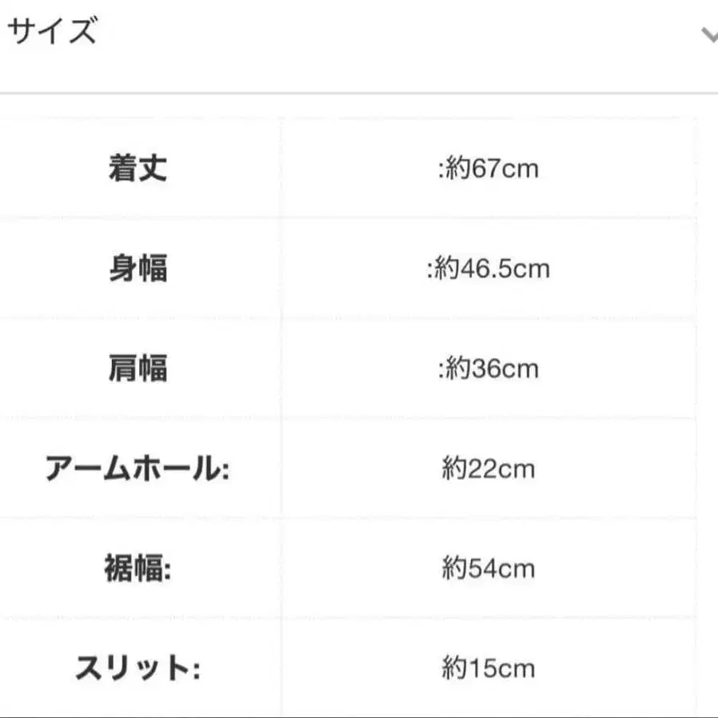The height and width of the screenshot is (718, 718).
Task: Click the 約22cm armhole value
Action: 488,469
